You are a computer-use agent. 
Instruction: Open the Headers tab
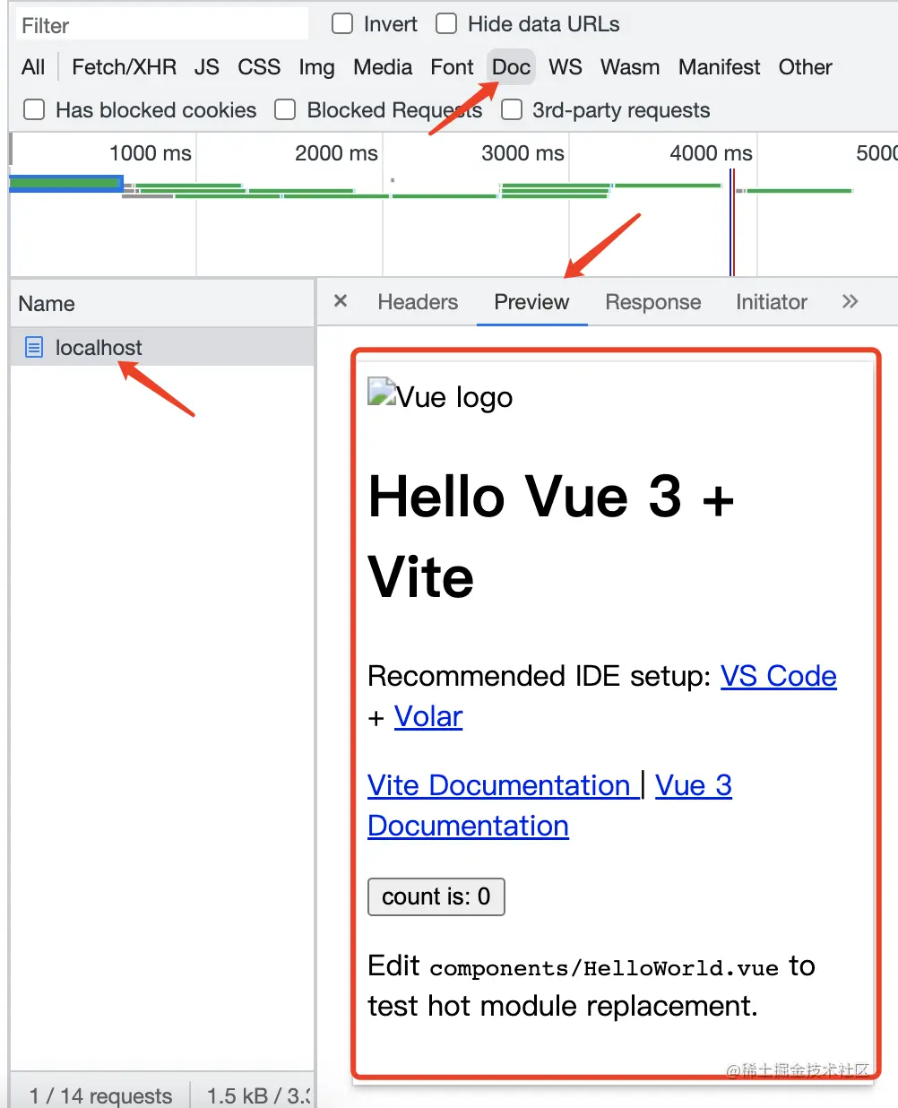click(418, 302)
